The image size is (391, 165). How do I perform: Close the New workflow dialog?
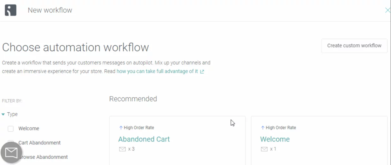click(388, 10)
